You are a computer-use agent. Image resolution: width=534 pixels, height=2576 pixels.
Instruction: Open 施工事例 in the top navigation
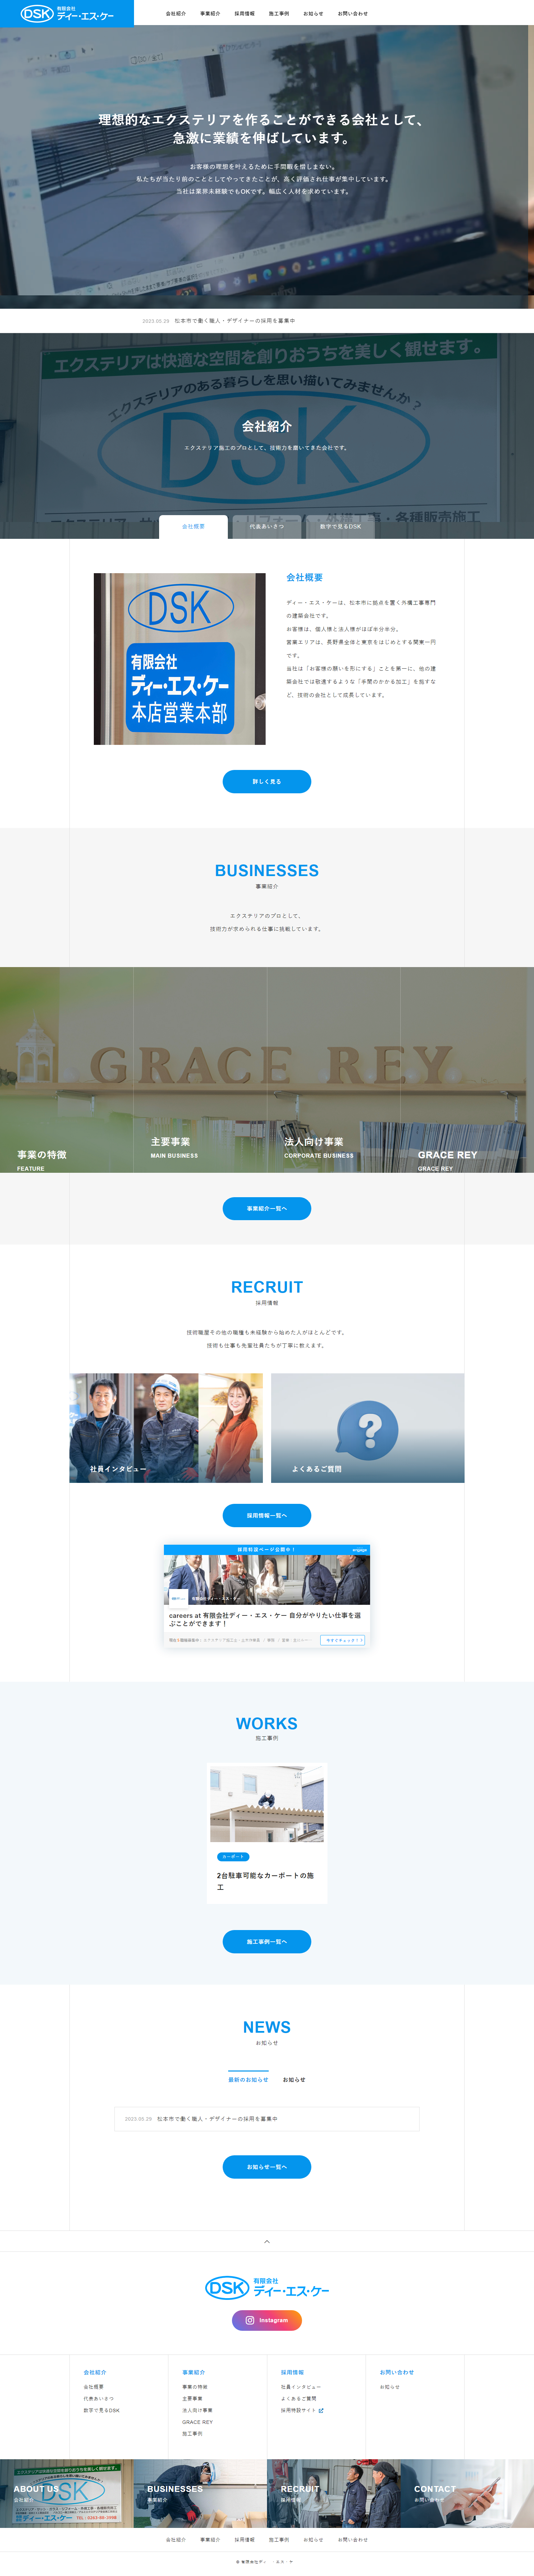279,14
